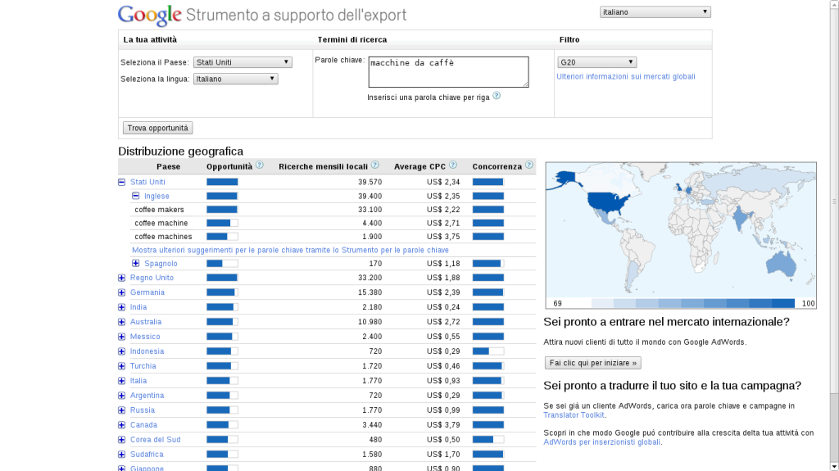
Task: Click the Paese column header
Action: pyautogui.click(x=168, y=166)
